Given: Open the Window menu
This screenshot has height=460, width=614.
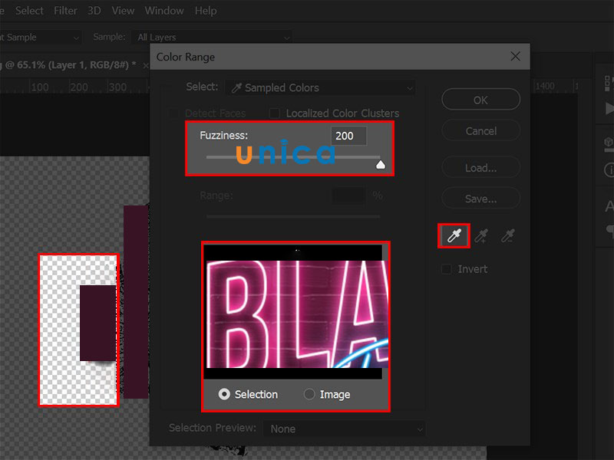Looking at the screenshot, I should [164, 11].
